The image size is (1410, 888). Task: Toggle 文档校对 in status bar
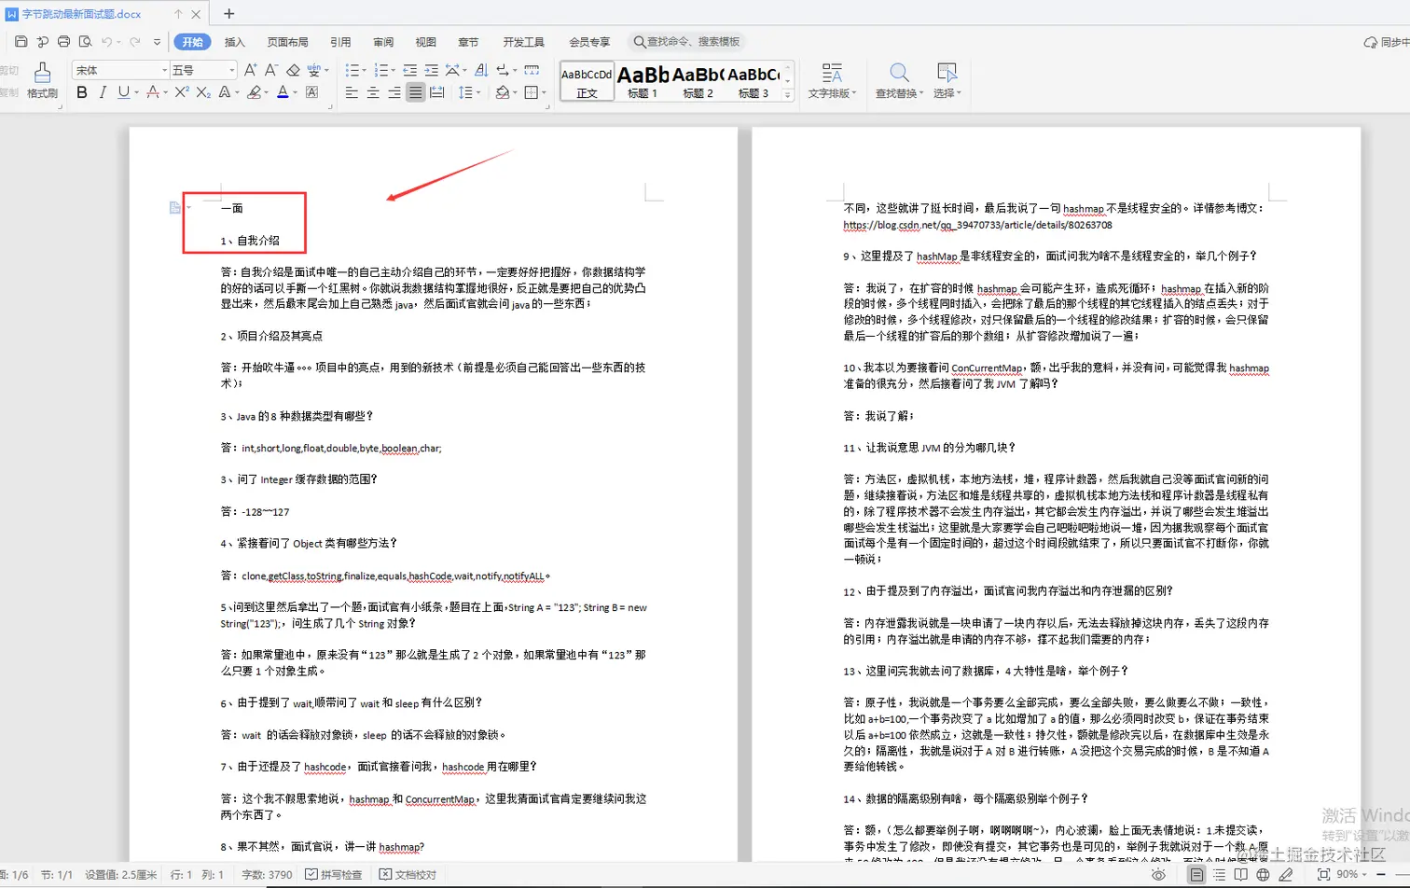tap(408, 874)
